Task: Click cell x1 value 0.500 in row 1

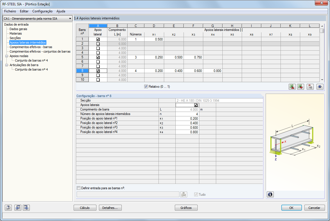Action: click(x=154, y=39)
